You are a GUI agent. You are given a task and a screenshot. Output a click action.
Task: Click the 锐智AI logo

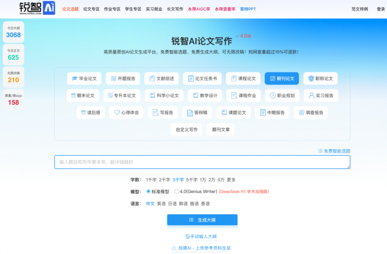tap(37, 8)
